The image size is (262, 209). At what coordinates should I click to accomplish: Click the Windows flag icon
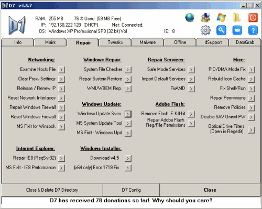(221, 18)
